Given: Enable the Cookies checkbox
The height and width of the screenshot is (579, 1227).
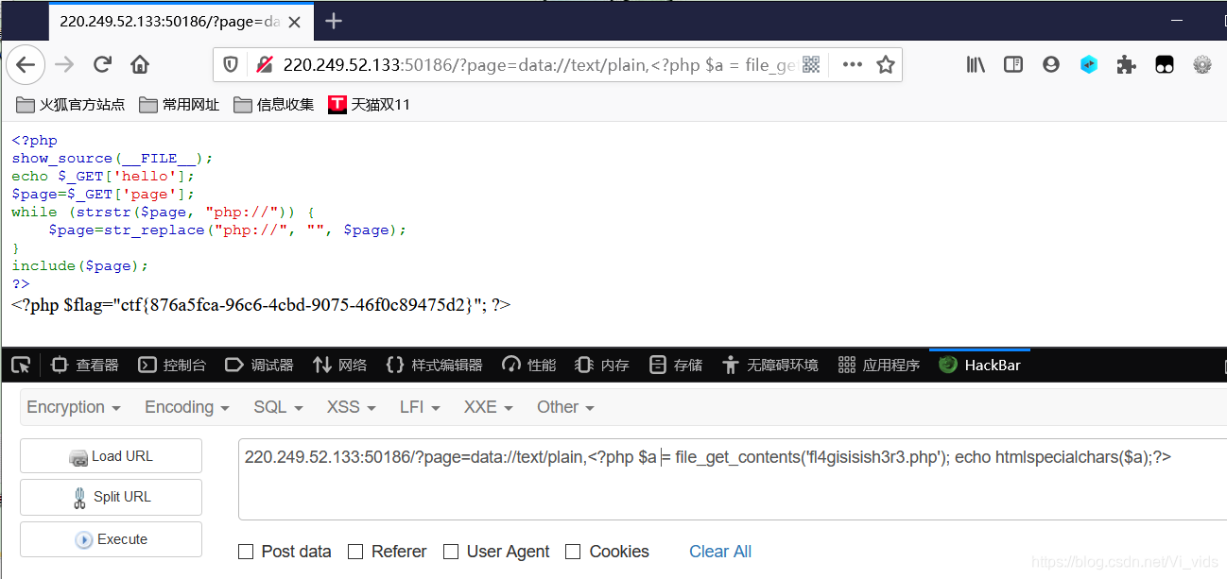Looking at the screenshot, I should (x=573, y=552).
